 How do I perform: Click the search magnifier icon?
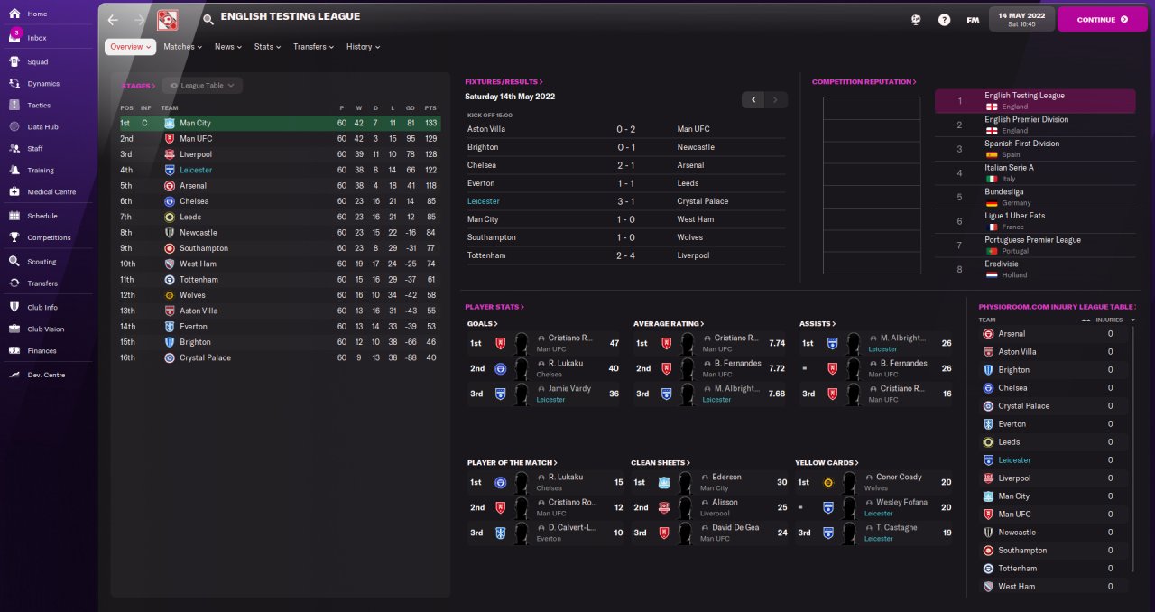click(x=208, y=19)
